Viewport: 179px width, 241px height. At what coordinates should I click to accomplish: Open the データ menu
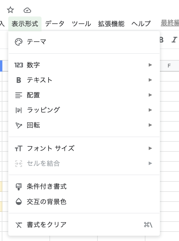[x=55, y=24]
